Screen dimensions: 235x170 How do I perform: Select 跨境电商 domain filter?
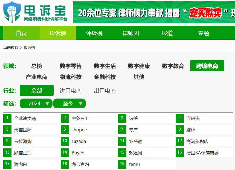(207, 66)
